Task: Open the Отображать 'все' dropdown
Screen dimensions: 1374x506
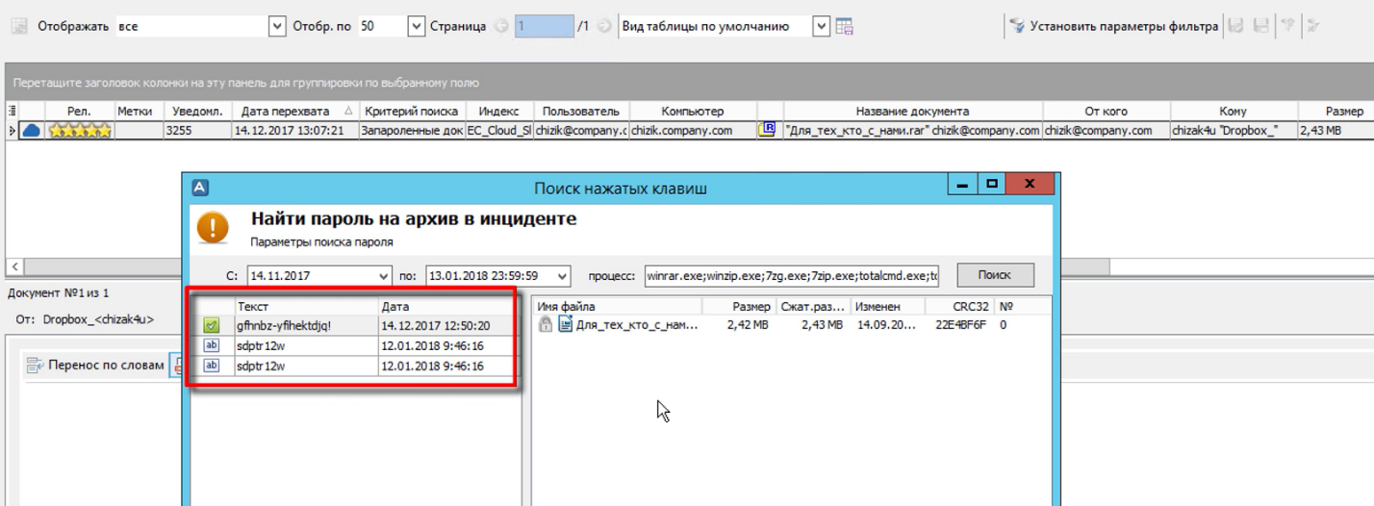Action: click(278, 27)
